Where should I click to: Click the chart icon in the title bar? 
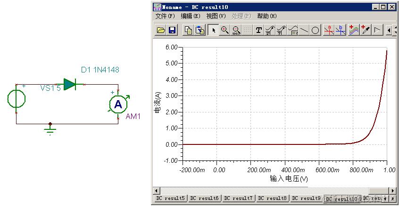(x=157, y=7)
